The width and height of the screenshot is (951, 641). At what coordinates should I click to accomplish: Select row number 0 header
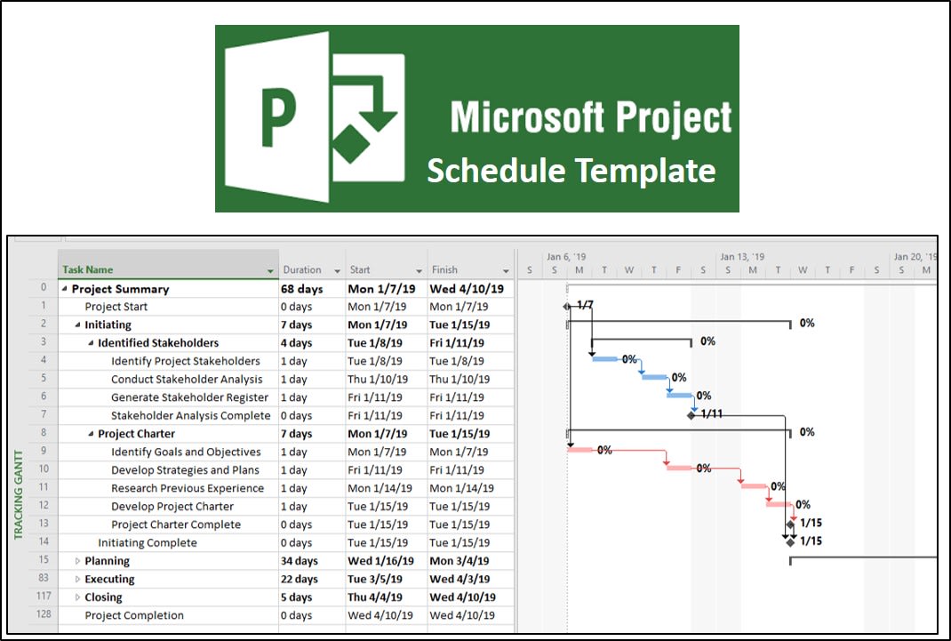[43, 287]
